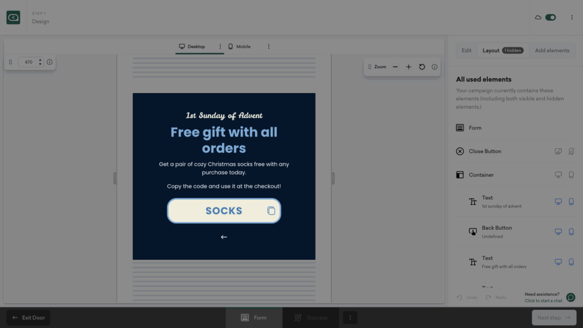Click the back arrow below the coupon code
The image size is (583, 328).
click(224, 237)
